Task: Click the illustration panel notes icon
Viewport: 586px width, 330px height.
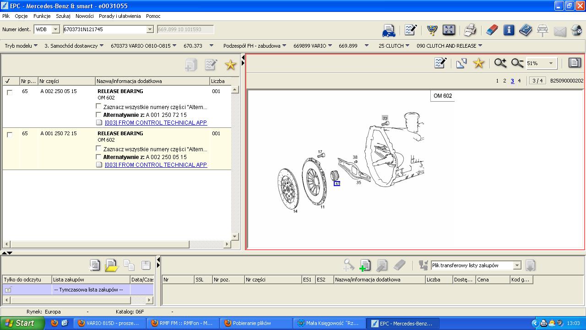Action: 440,63
